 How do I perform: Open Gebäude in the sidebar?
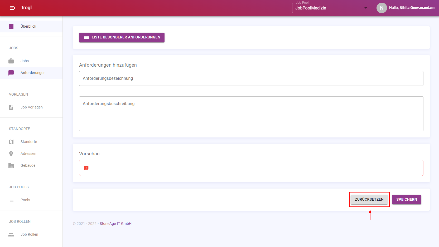pos(31,165)
